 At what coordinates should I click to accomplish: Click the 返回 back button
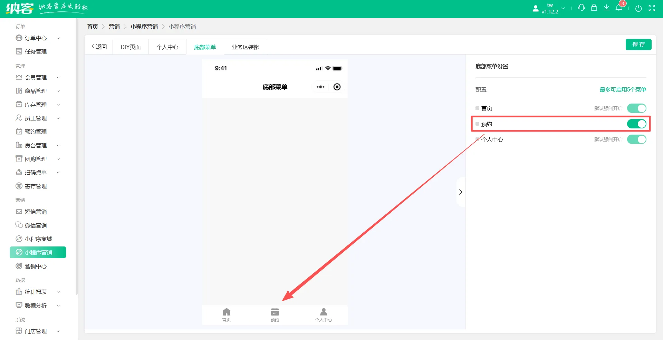[99, 47]
